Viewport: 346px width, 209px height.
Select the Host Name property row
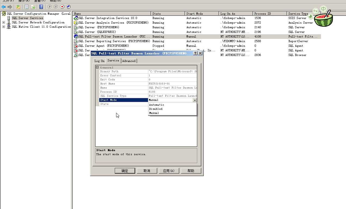[148, 84]
